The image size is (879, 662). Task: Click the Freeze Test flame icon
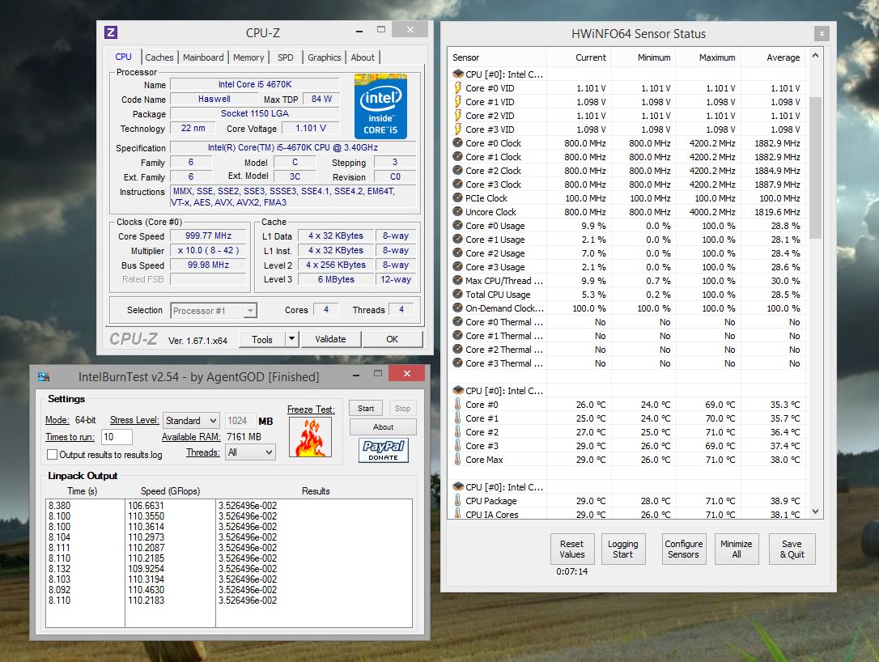pos(310,437)
